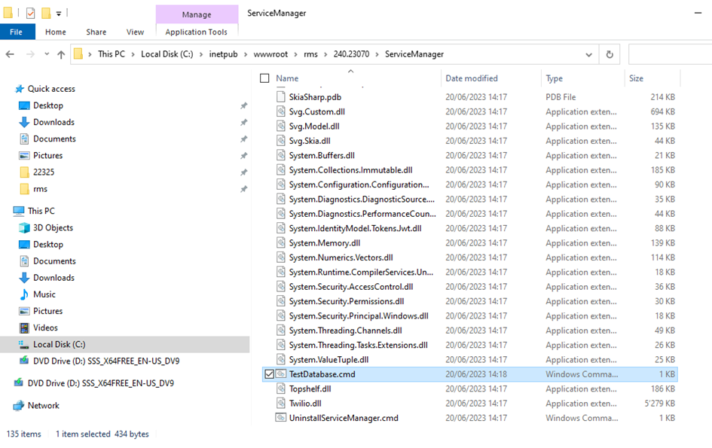Open the recent locations dropdown

tap(46, 54)
